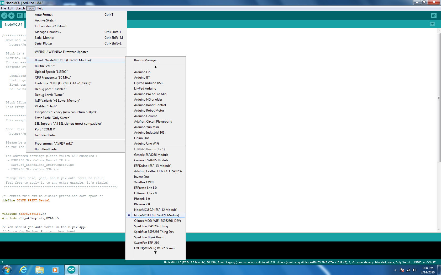Show hidden tray icons arrow

click(x=395, y=270)
